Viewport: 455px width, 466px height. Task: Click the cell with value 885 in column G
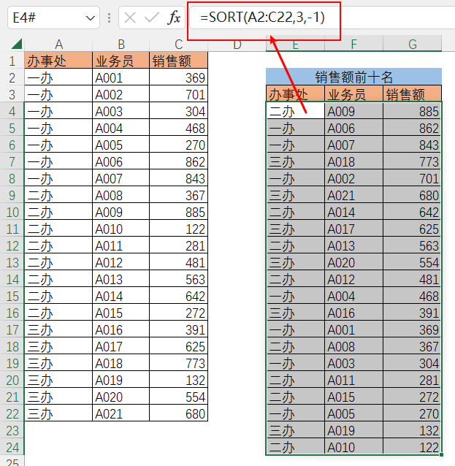(x=413, y=111)
